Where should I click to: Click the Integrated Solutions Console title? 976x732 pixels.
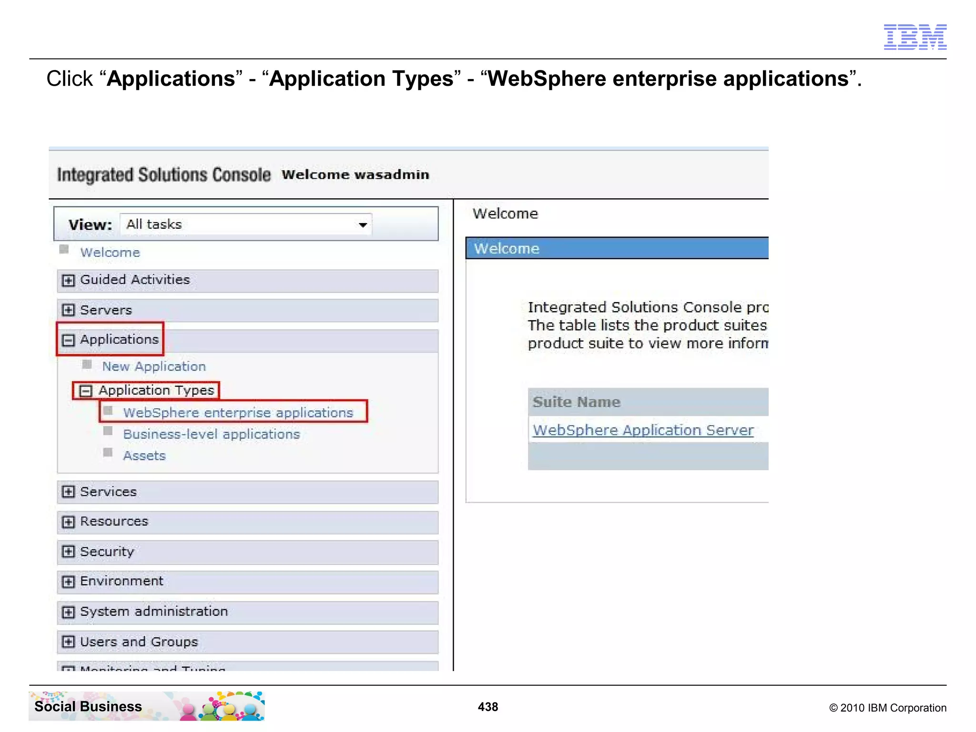(x=164, y=175)
